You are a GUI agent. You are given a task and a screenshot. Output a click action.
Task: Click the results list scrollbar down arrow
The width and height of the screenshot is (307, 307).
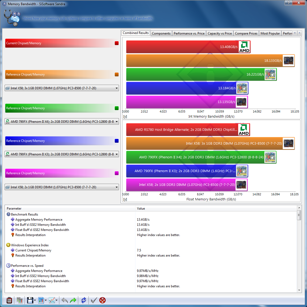(x=299, y=290)
